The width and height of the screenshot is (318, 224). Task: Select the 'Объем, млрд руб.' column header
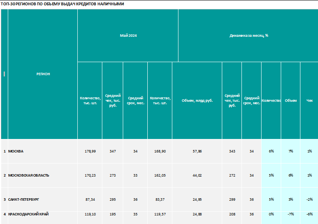pyautogui.click(x=197, y=101)
